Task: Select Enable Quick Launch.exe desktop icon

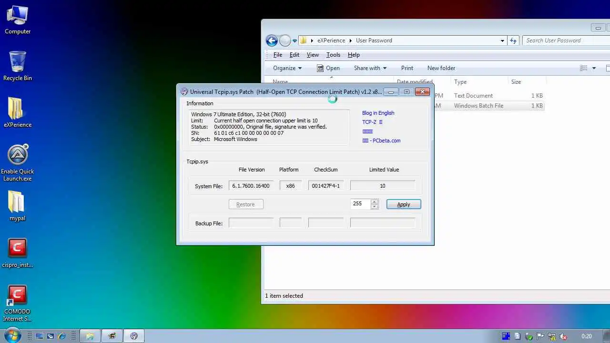Action: tap(18, 163)
